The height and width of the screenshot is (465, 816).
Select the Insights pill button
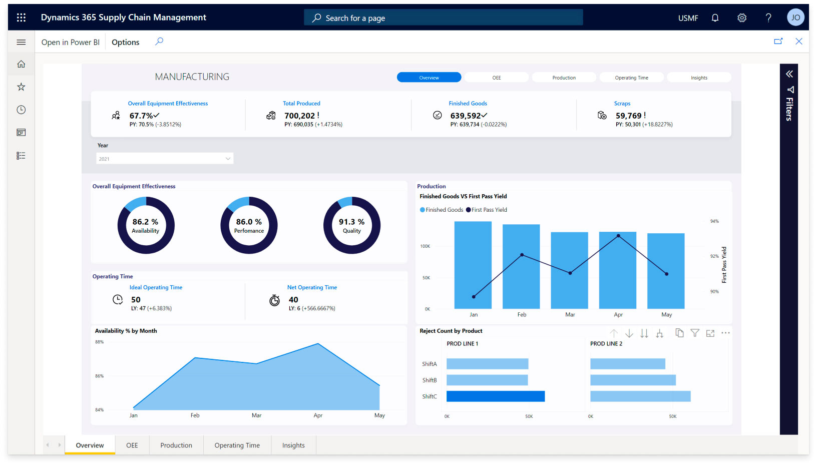coord(699,78)
